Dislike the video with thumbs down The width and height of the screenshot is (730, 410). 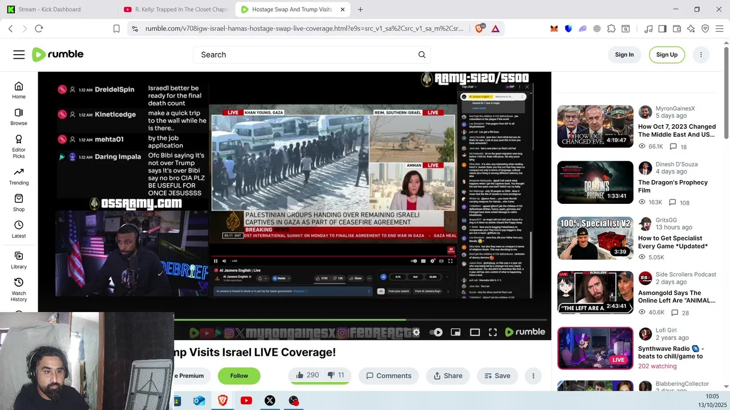[x=336, y=375]
